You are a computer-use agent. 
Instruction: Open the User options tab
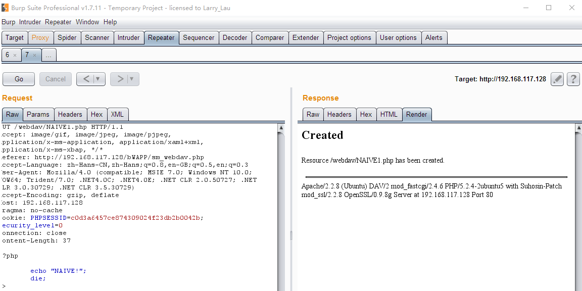pos(398,38)
